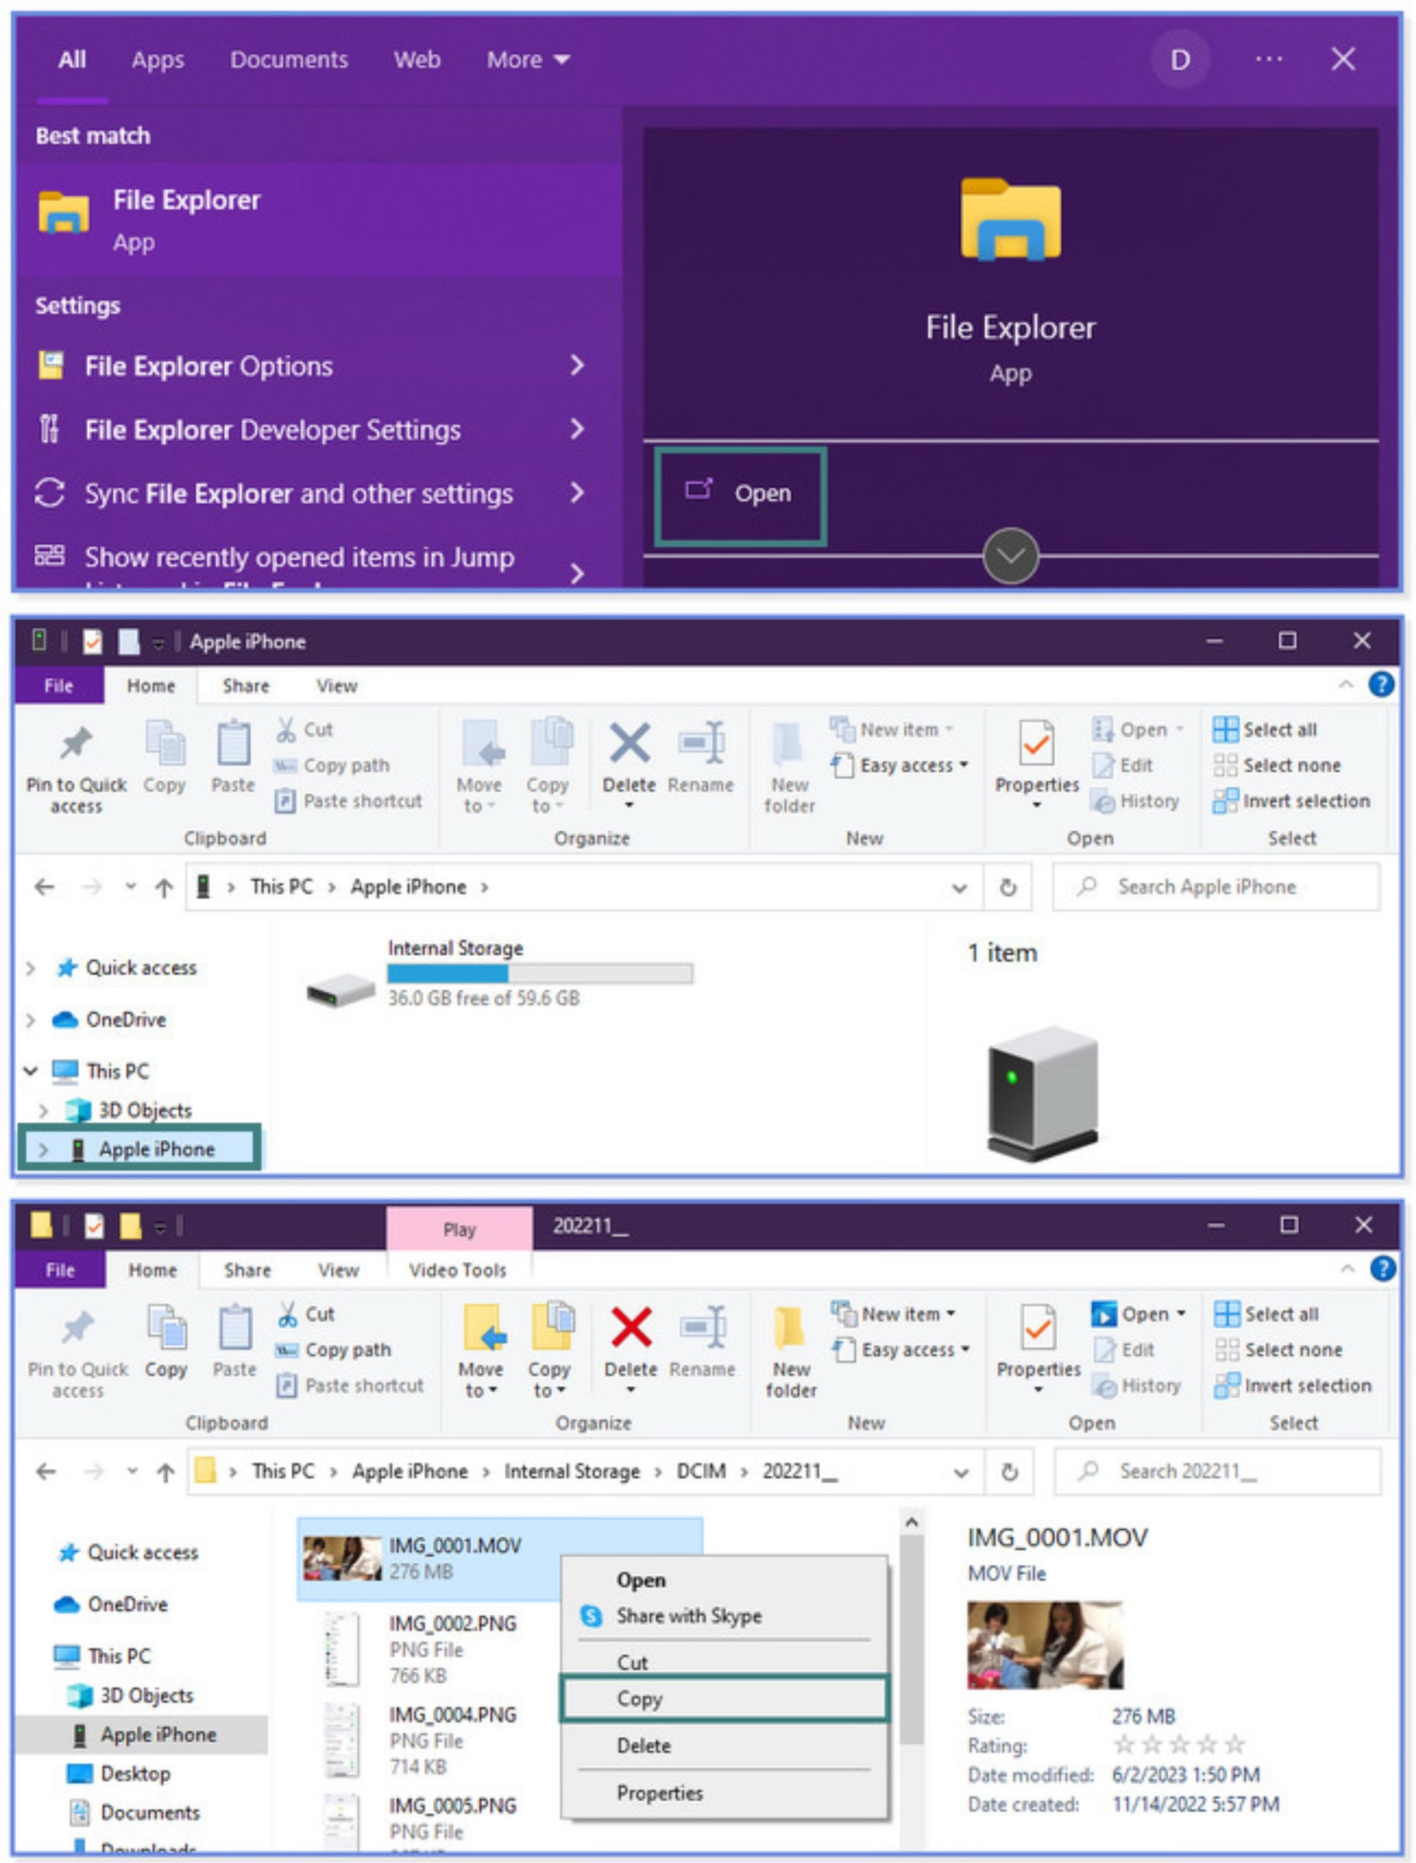Click Select none in Apple iPhone window

[x=1277, y=765]
